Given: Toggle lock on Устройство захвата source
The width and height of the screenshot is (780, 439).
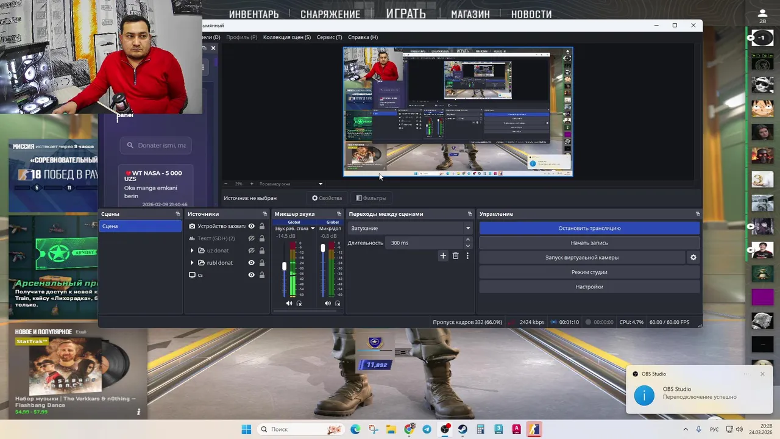Looking at the screenshot, I should 262,226.
